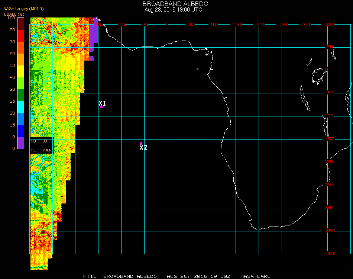Click the magenta X1 marker point
Image resolution: width=353 pixels, height=279 pixels.
click(101, 107)
